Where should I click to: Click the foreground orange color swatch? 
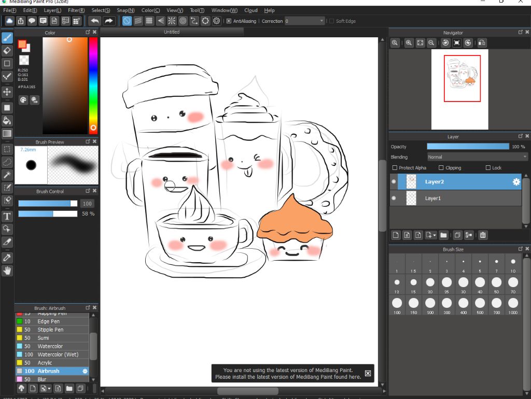pos(22,44)
